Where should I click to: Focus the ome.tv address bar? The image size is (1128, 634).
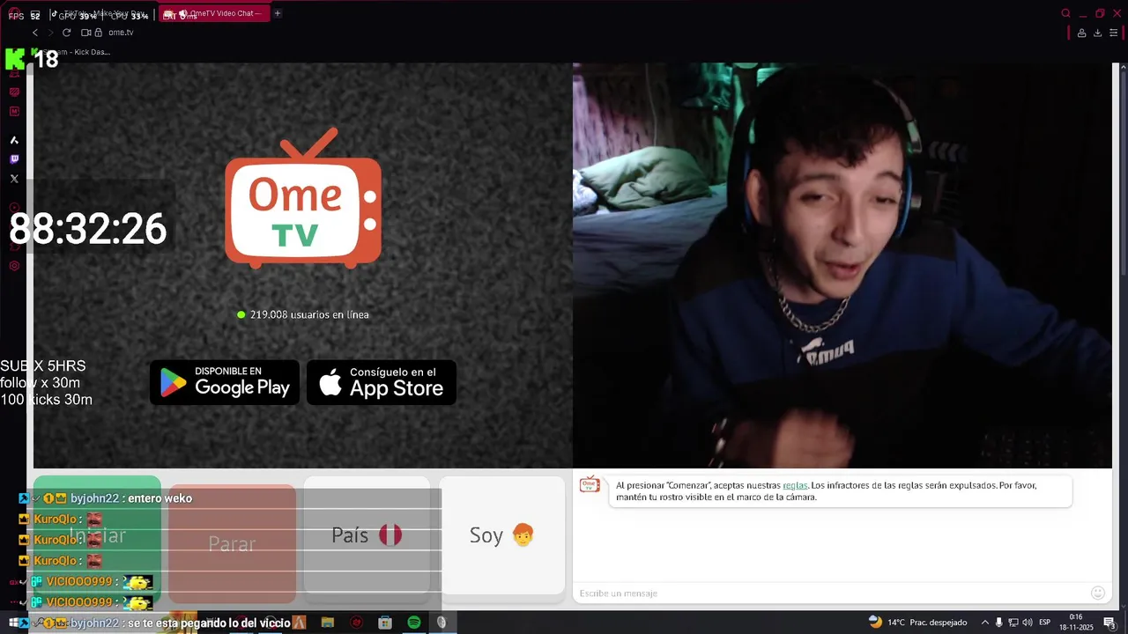(121, 33)
